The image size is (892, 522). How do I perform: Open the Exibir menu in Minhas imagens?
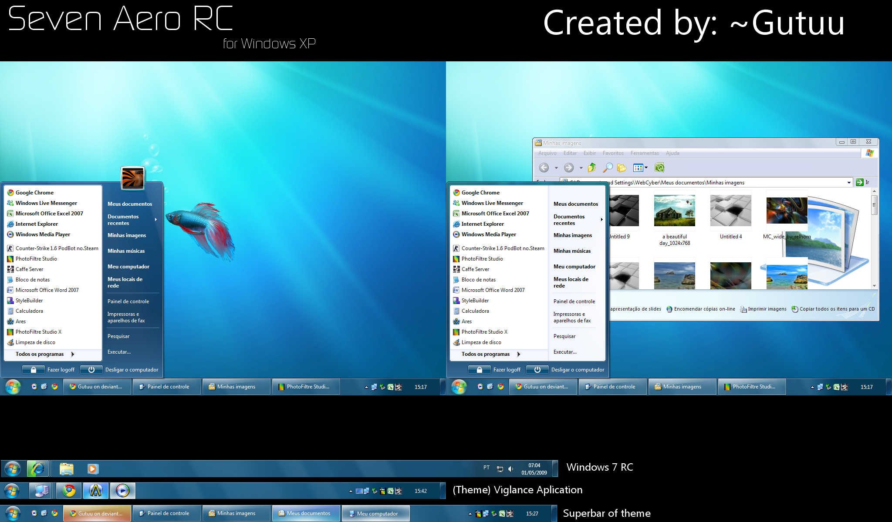tap(589, 153)
